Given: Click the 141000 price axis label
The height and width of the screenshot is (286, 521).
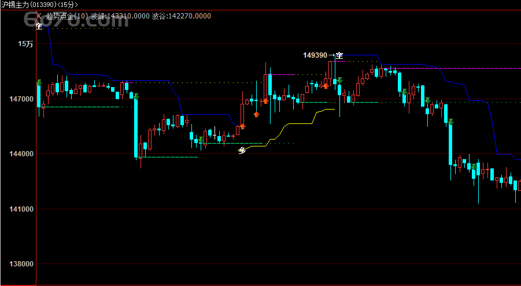Looking at the screenshot, I should click(21, 209).
